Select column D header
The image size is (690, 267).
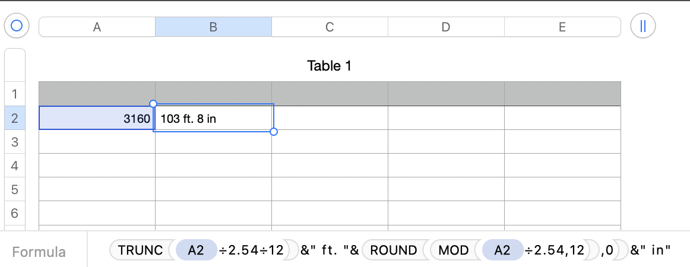[446, 27]
